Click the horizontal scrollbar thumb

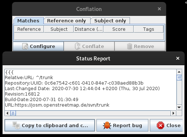coord(13,113)
